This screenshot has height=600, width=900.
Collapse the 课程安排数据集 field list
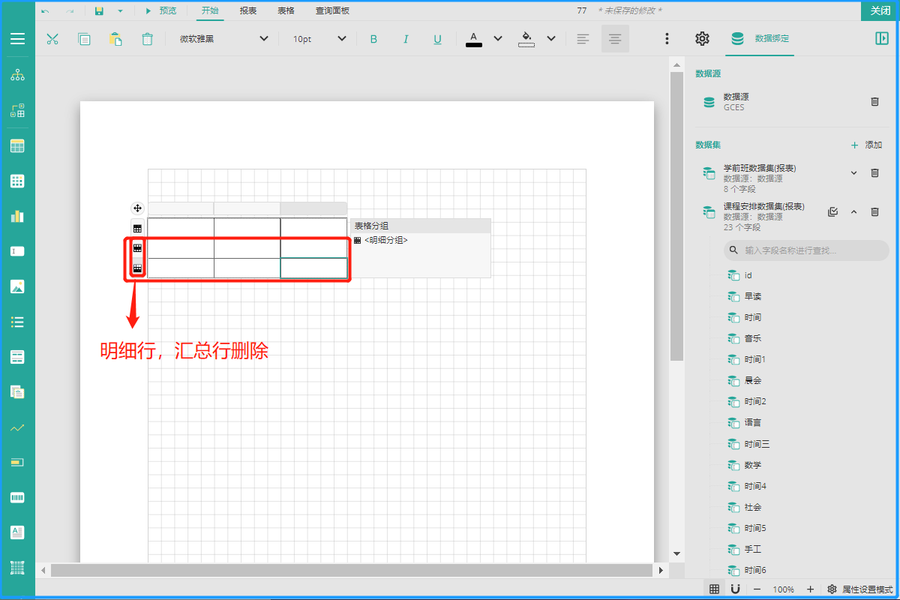point(853,212)
